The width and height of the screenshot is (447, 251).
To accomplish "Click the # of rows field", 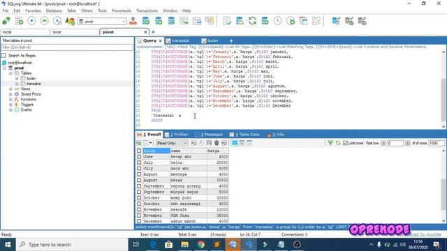I will pos(436,143).
